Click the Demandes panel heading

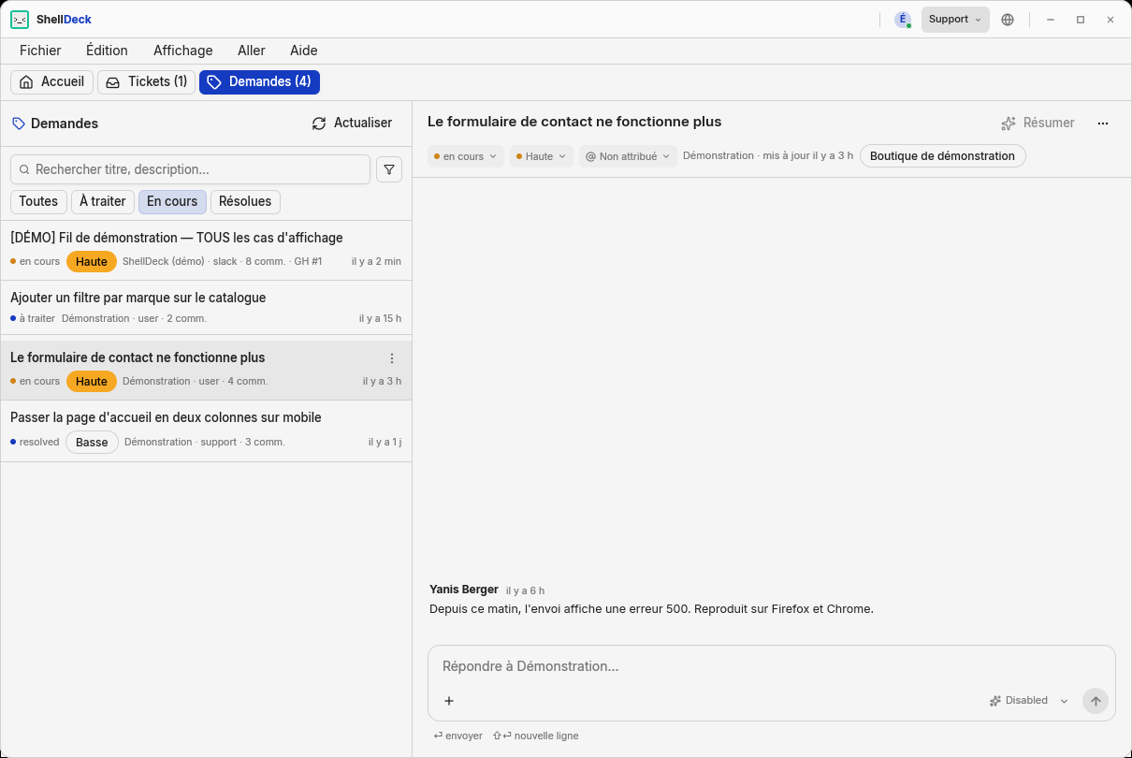pos(65,124)
